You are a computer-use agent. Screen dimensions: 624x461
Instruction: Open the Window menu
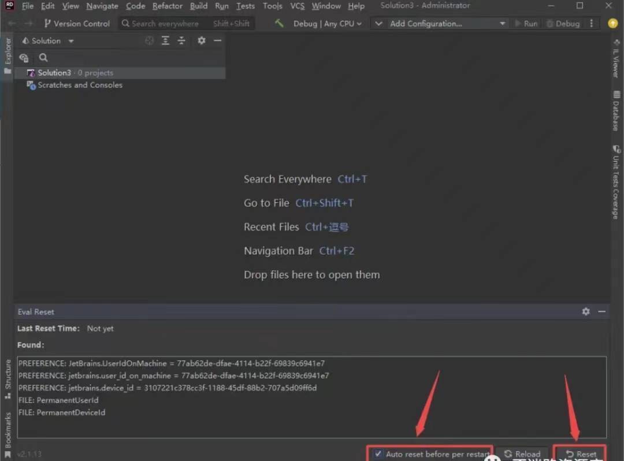tap(326, 6)
